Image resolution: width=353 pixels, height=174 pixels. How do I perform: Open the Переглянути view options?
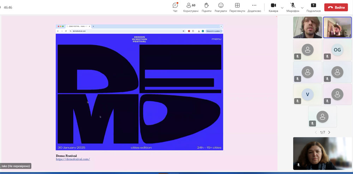(x=237, y=7)
